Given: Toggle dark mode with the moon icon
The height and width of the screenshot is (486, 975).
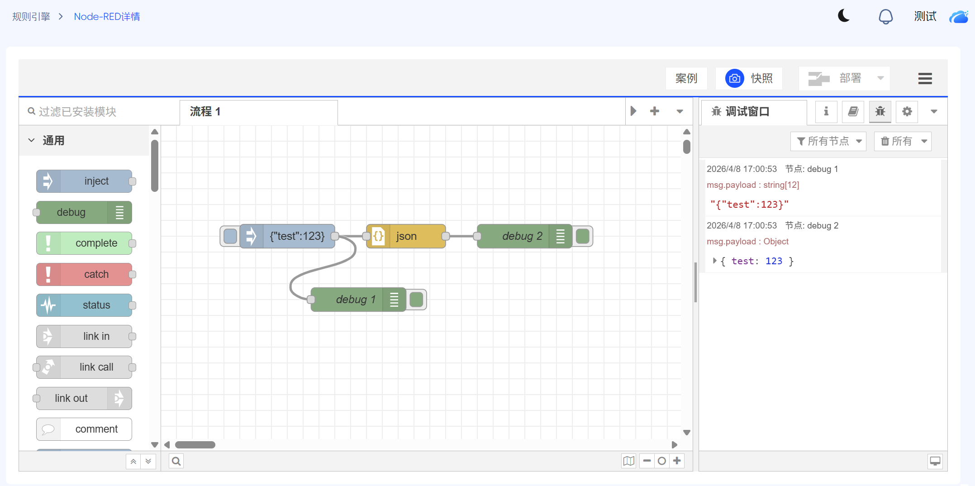Looking at the screenshot, I should (x=844, y=16).
